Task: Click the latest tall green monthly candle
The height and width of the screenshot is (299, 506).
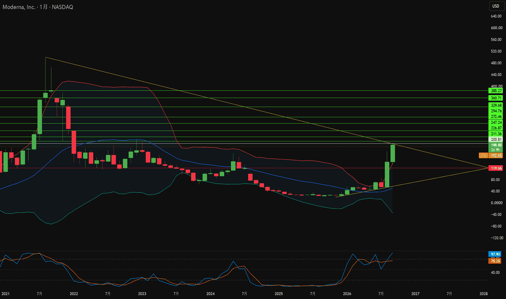Action: pyautogui.click(x=393, y=153)
